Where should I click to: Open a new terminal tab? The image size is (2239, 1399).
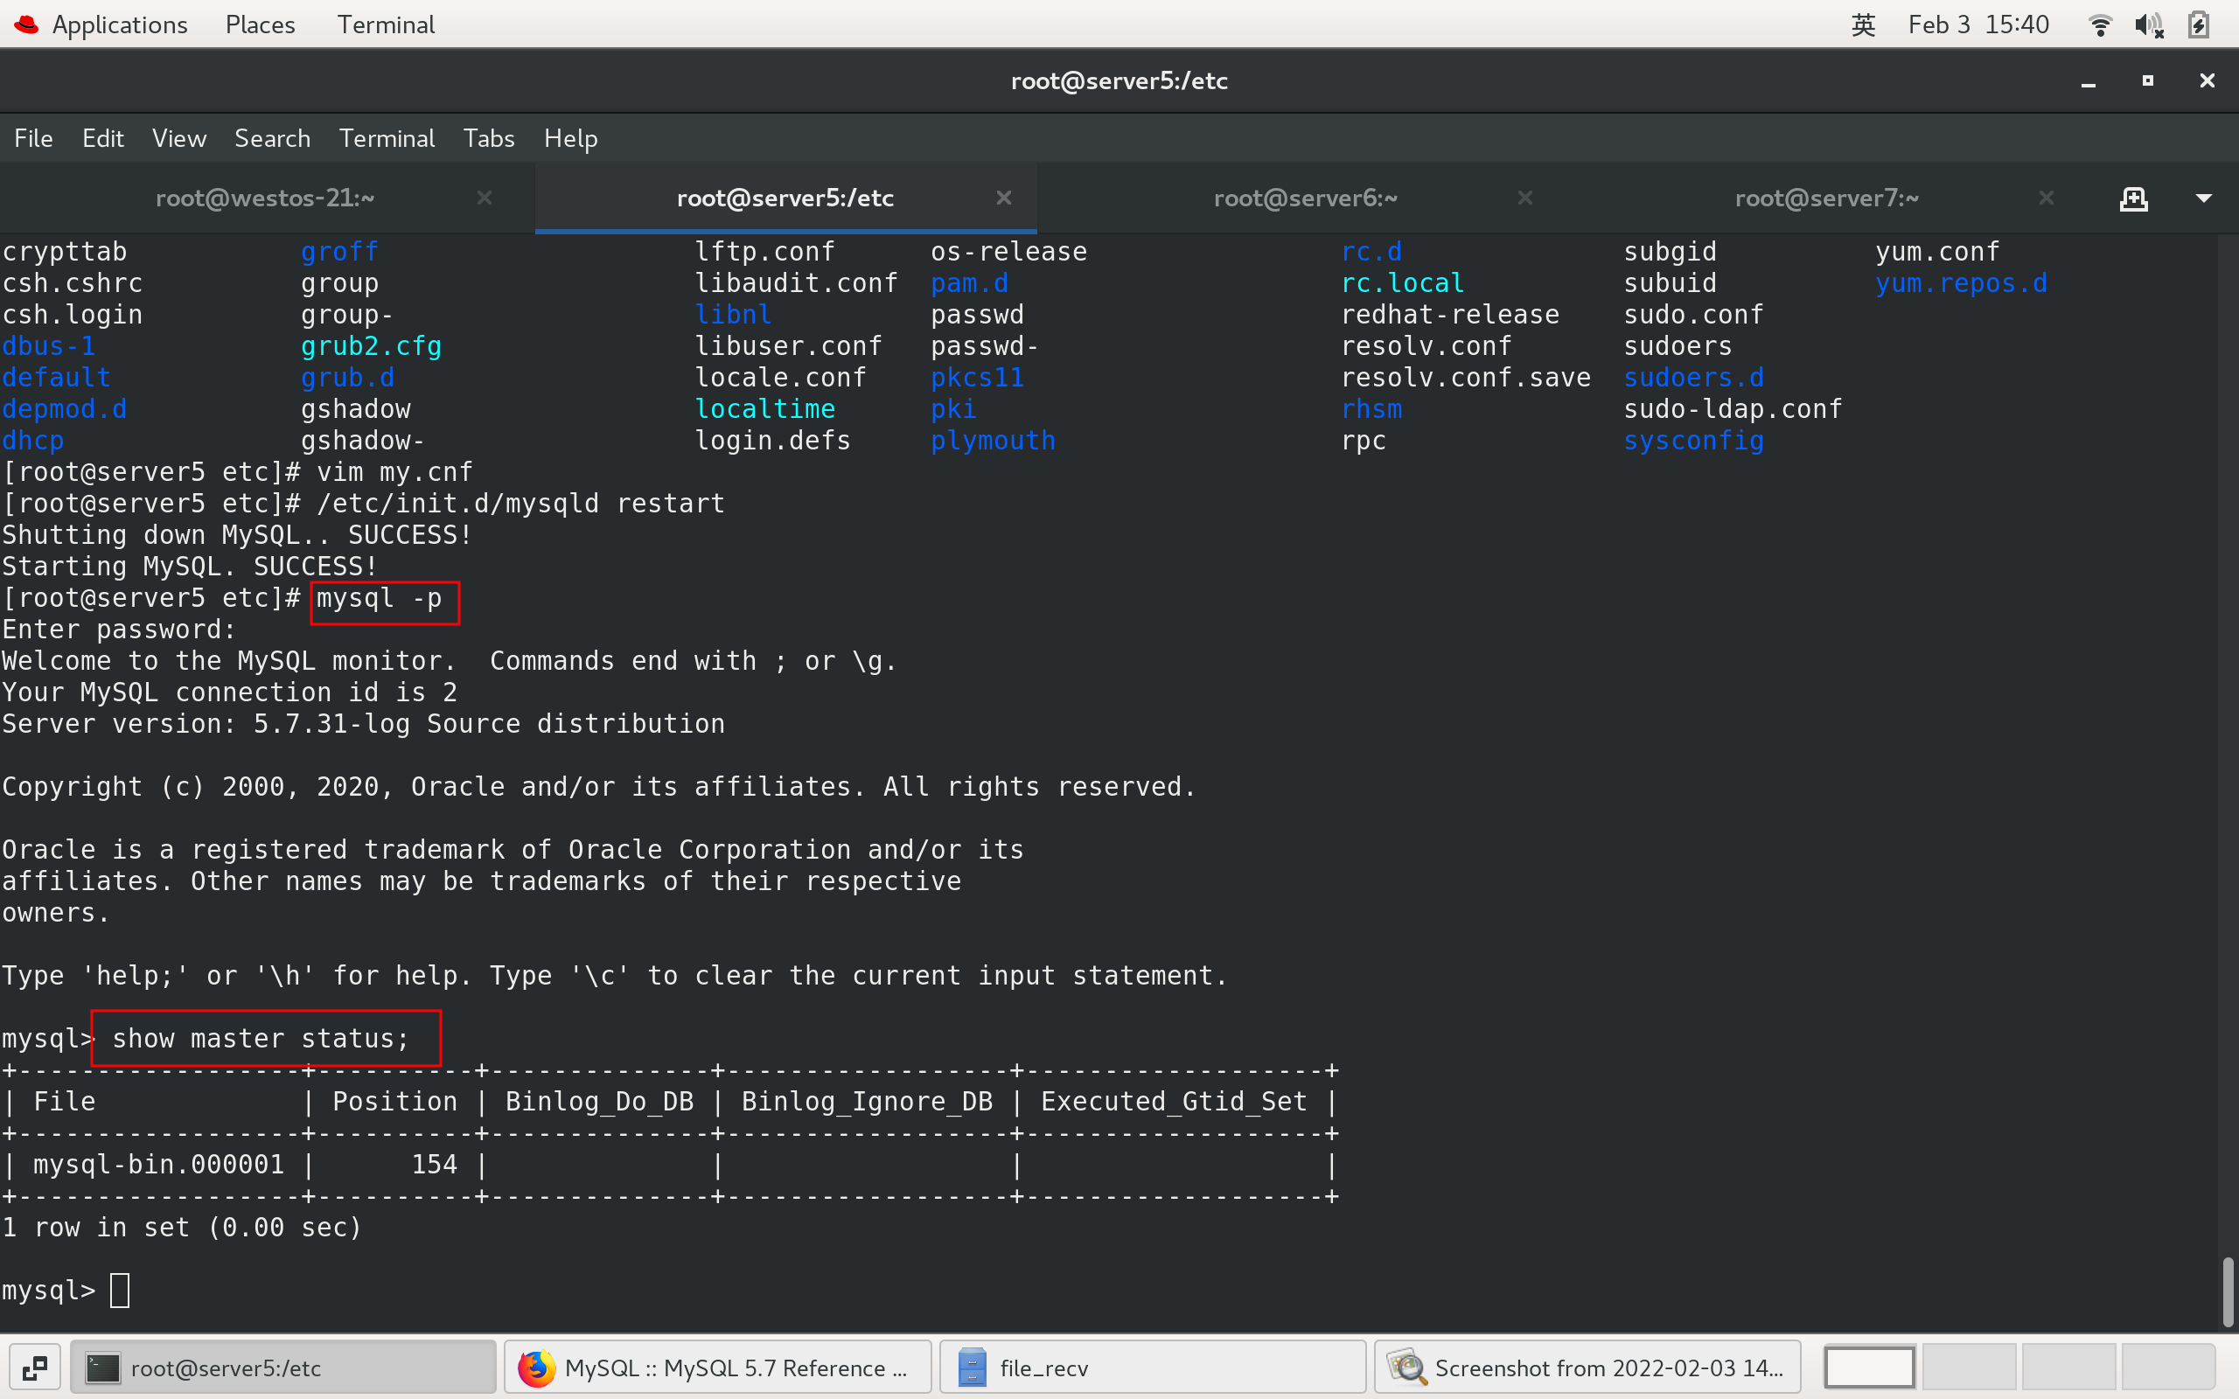(x=2133, y=198)
